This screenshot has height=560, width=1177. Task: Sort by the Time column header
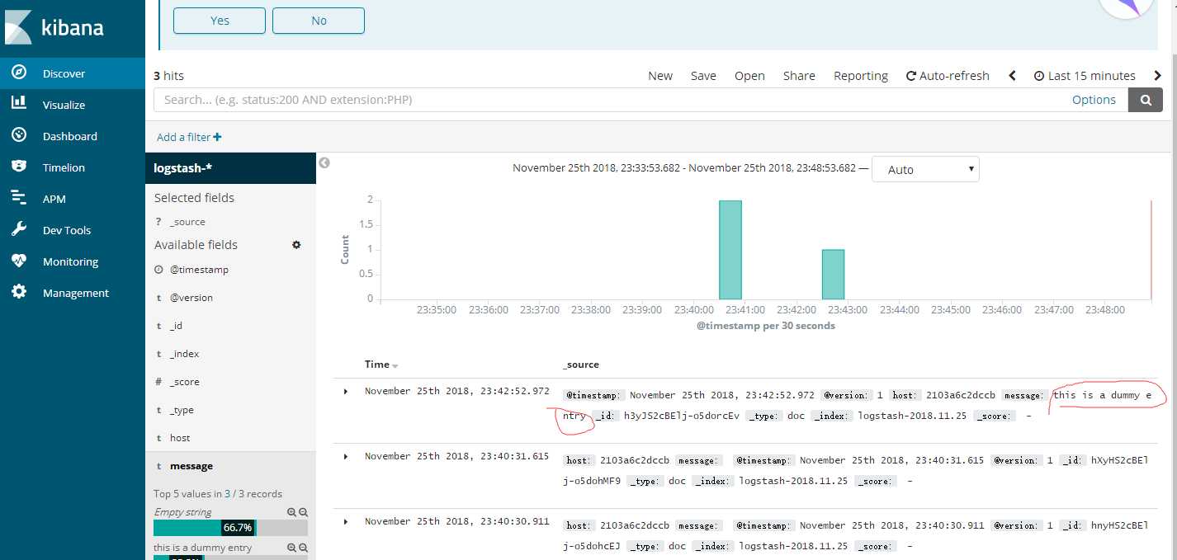click(x=381, y=365)
